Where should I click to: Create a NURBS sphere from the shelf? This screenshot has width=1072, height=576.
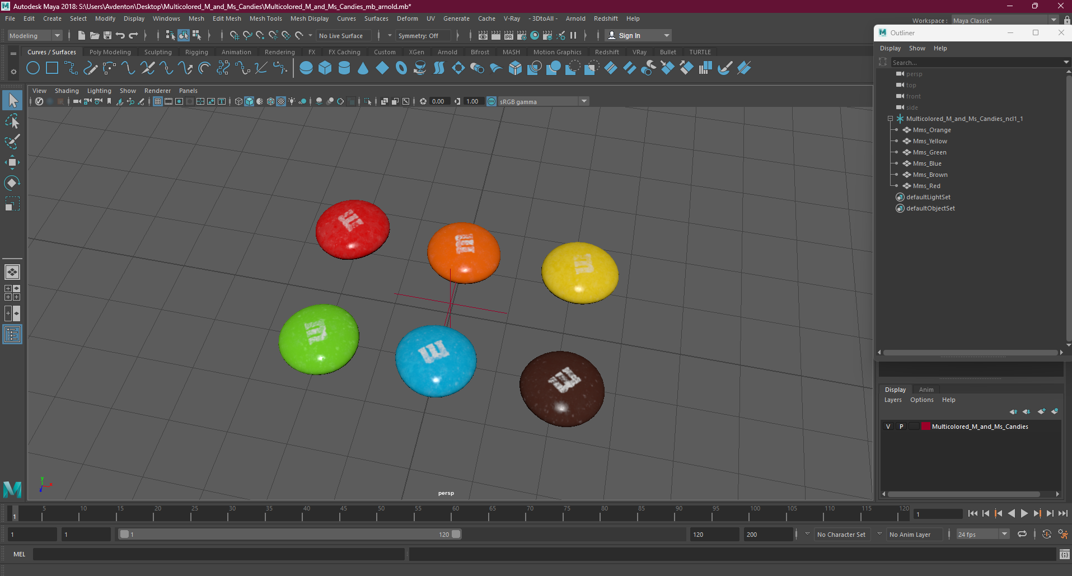coord(306,68)
